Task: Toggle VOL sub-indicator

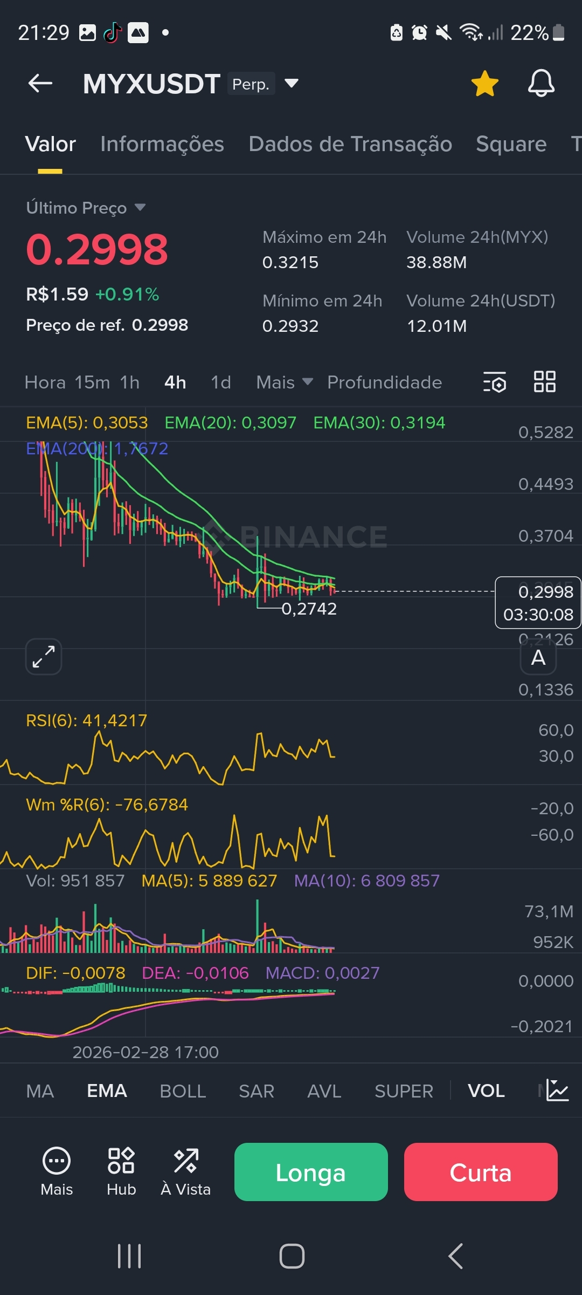Action: pyautogui.click(x=486, y=1091)
